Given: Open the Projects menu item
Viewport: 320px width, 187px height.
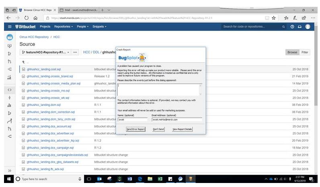Looking at the screenshot, I should tap(45, 26).
